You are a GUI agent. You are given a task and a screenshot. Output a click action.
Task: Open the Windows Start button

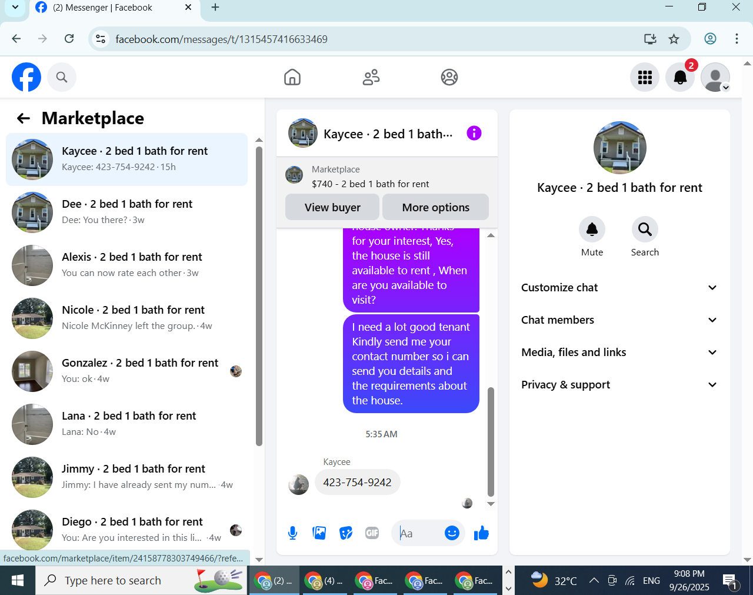(18, 580)
